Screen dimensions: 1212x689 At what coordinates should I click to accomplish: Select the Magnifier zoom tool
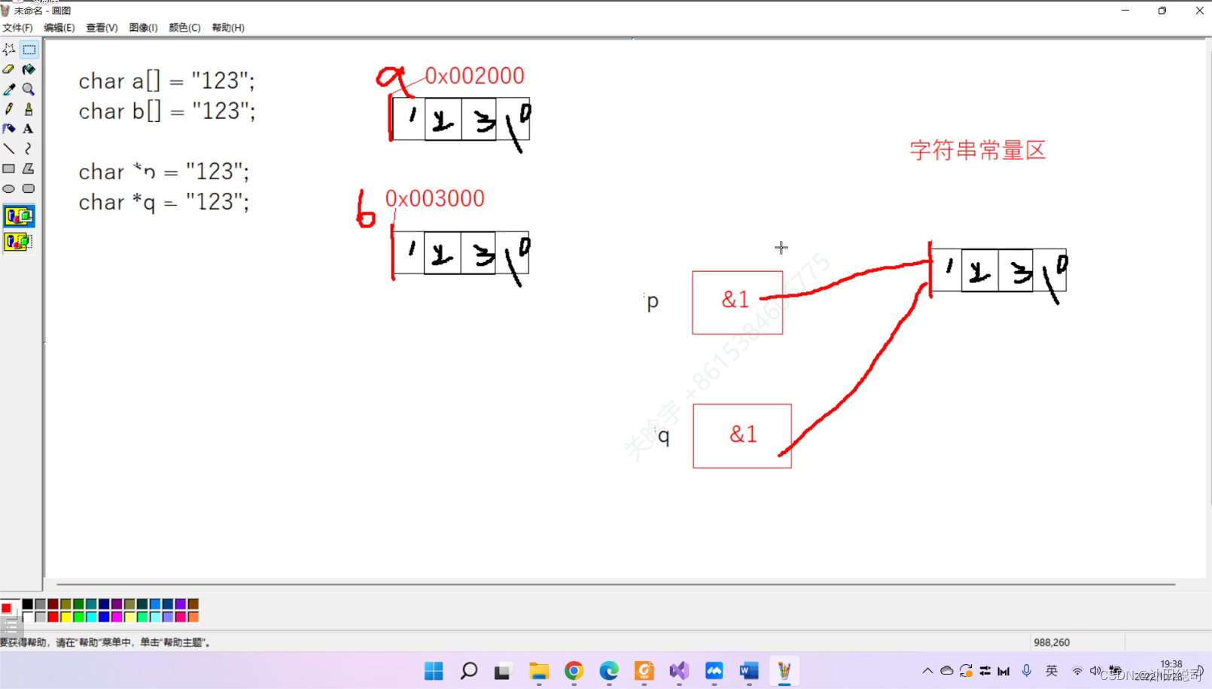(x=29, y=89)
